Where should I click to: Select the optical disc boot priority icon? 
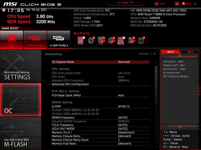[91, 41]
